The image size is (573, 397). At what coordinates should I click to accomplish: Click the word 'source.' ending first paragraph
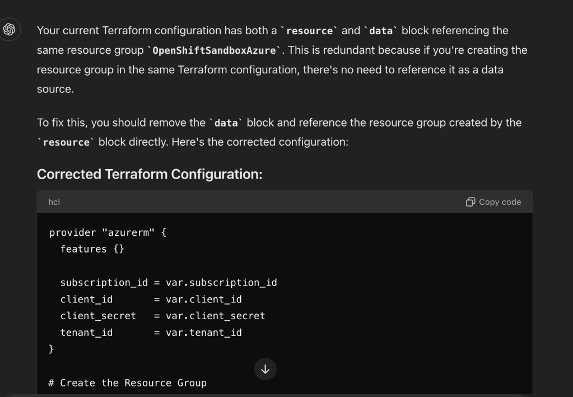[55, 89]
